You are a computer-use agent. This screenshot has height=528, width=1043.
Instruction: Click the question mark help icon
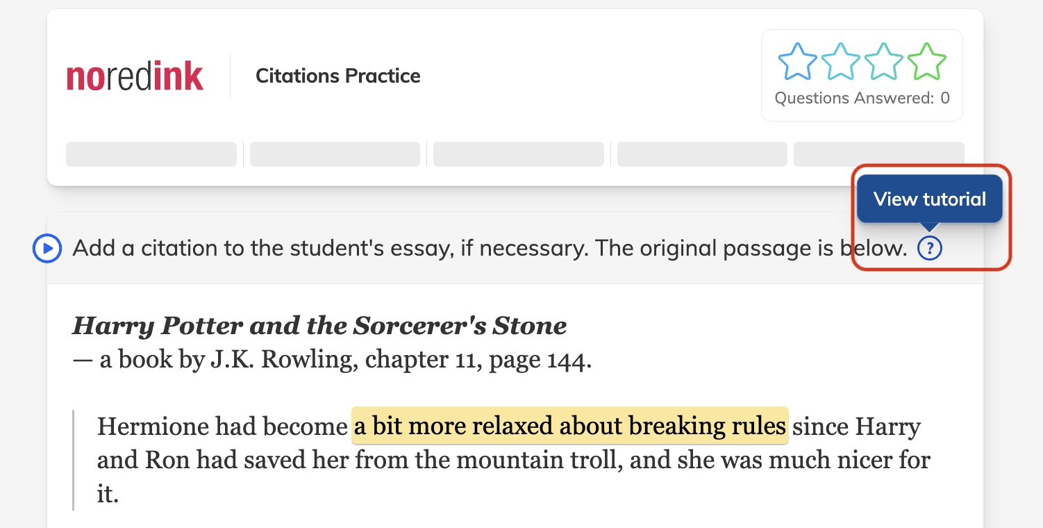tap(929, 248)
